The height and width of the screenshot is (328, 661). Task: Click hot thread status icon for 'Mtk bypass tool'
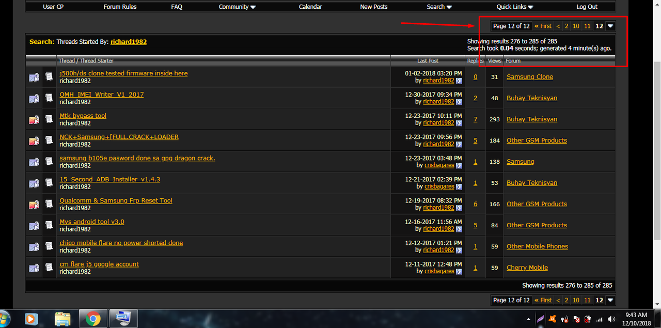coord(34,119)
